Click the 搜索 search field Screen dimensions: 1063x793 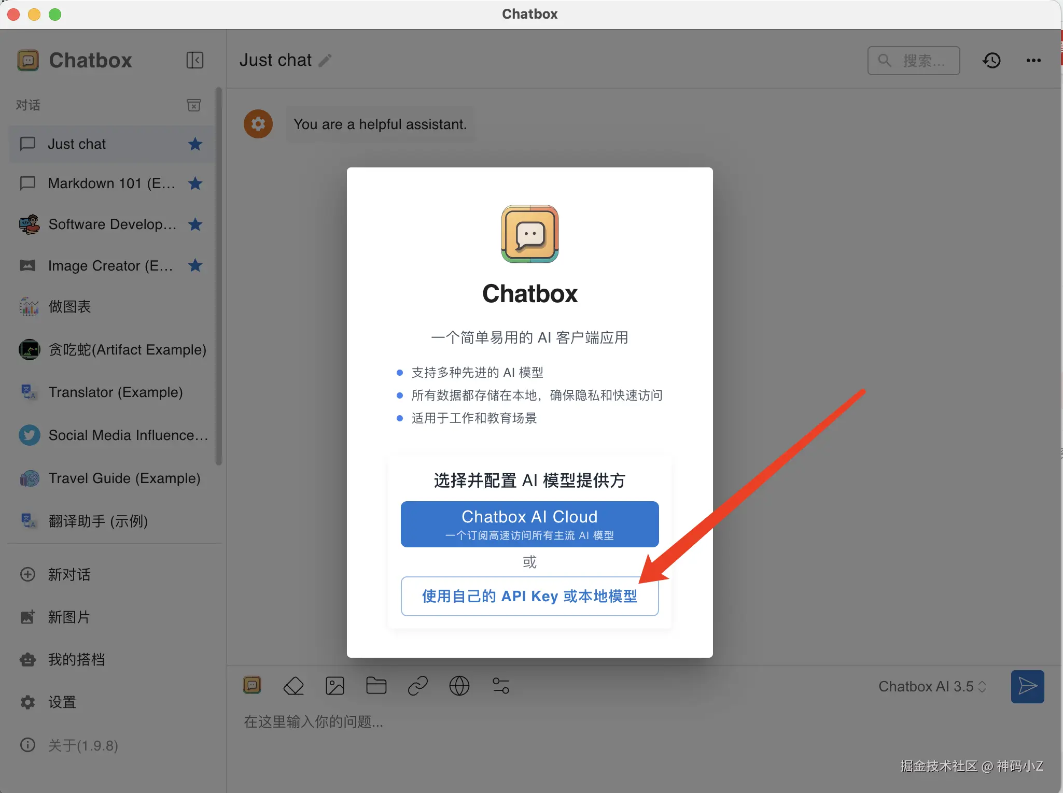coord(914,61)
